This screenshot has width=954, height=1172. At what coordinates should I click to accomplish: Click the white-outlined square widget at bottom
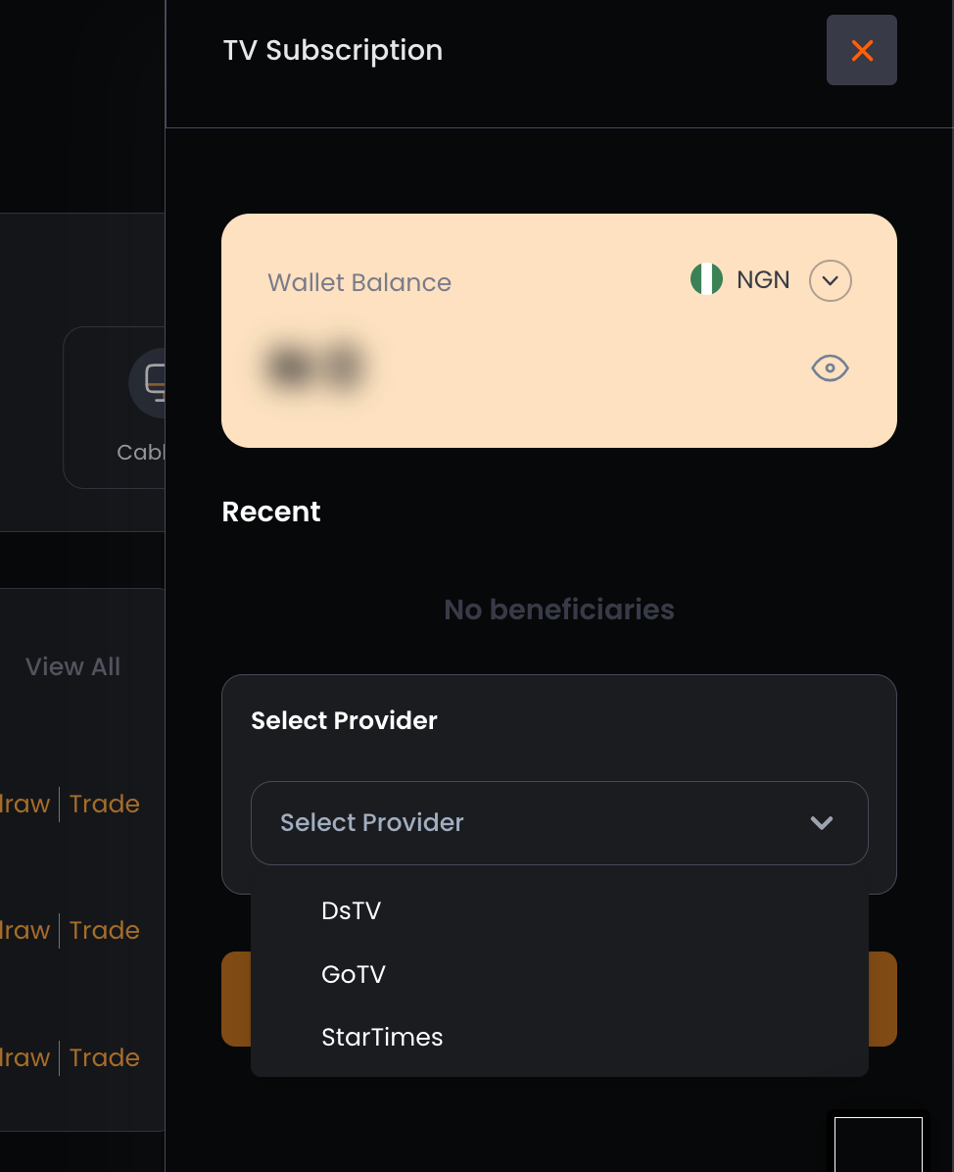(x=879, y=1145)
